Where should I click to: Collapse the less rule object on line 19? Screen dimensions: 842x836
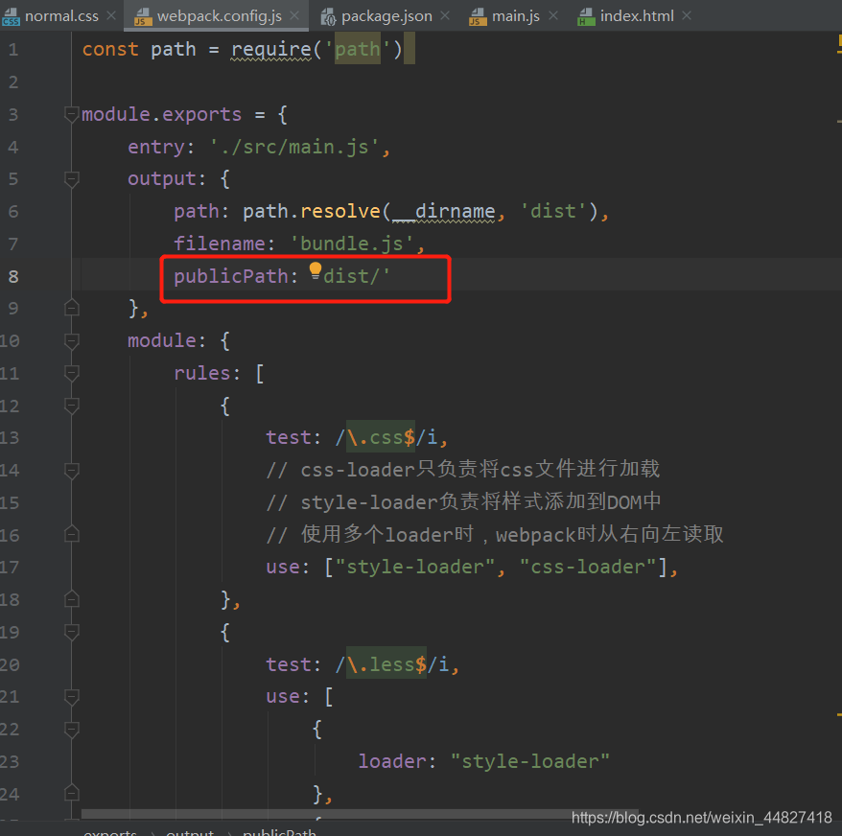coord(71,632)
